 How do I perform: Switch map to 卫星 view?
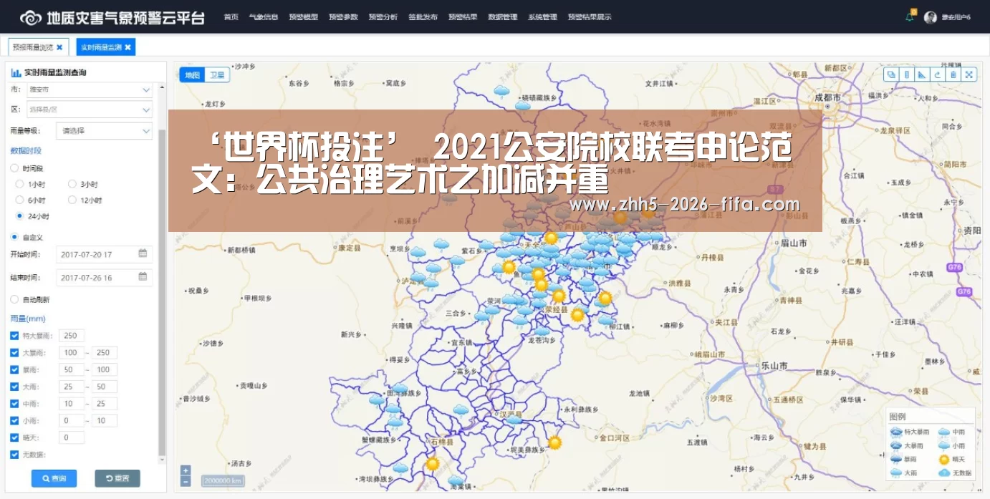pos(217,74)
